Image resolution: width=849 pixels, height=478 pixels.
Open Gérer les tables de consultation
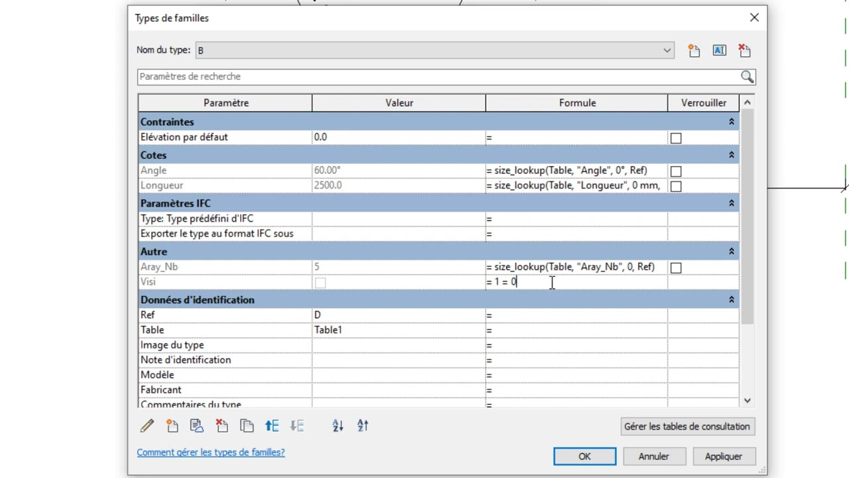click(686, 426)
